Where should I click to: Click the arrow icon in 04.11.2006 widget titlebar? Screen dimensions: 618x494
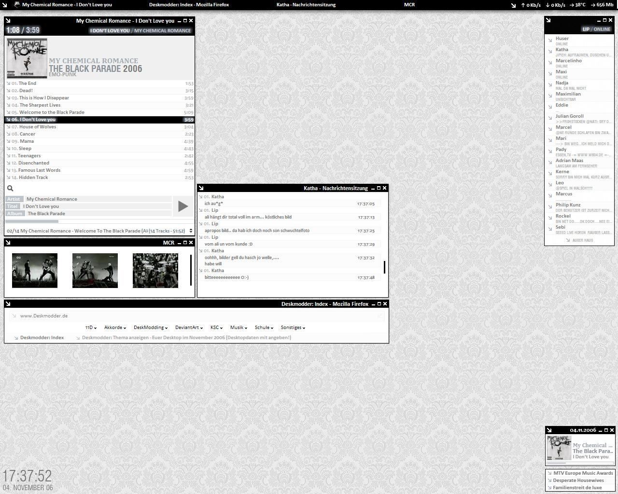coord(549,430)
